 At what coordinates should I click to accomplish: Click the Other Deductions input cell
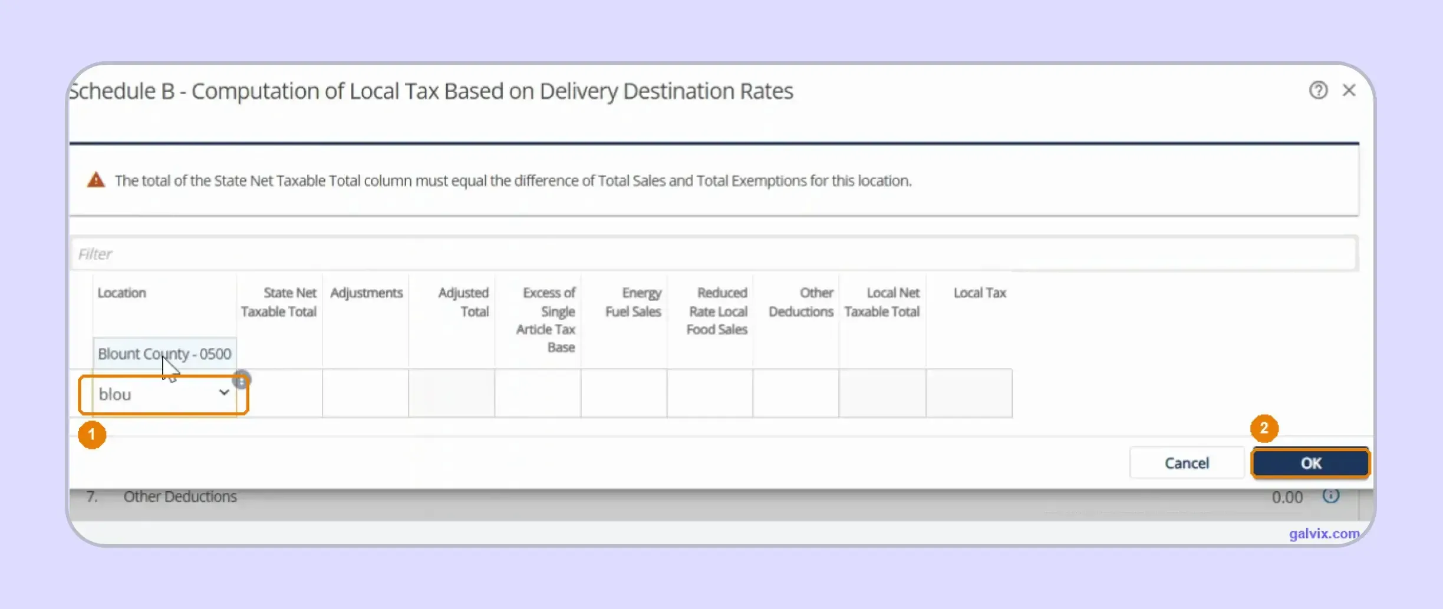coord(796,393)
